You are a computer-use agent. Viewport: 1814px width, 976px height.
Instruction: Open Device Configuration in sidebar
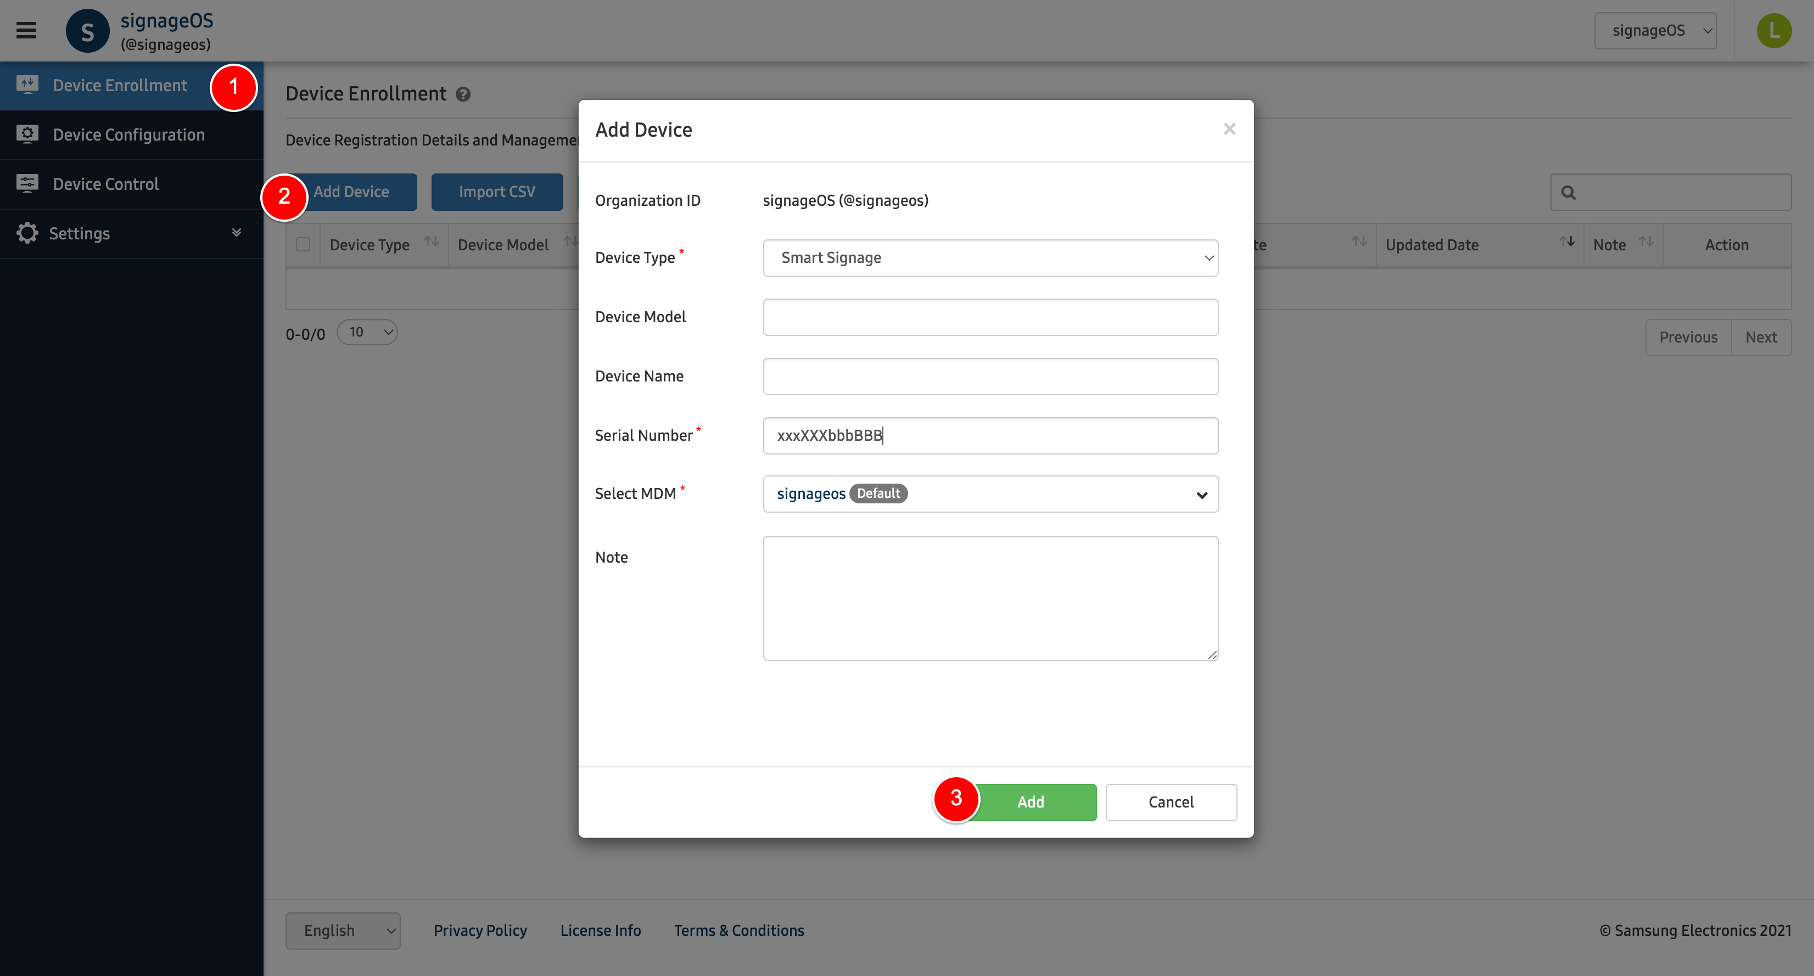[x=129, y=134]
